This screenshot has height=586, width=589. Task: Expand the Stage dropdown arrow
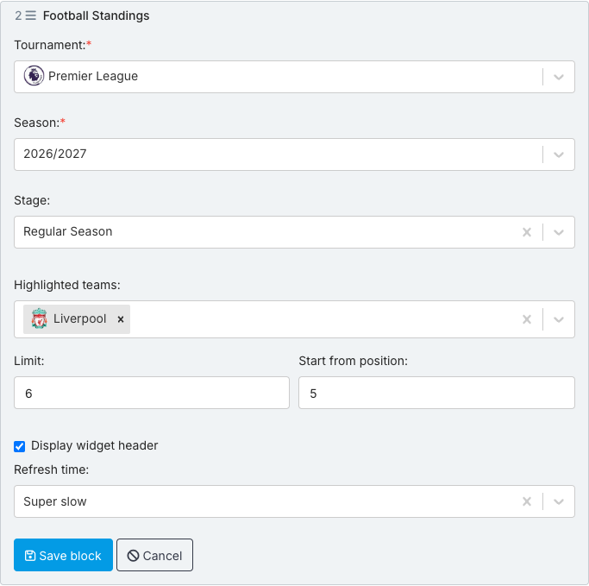coord(559,232)
